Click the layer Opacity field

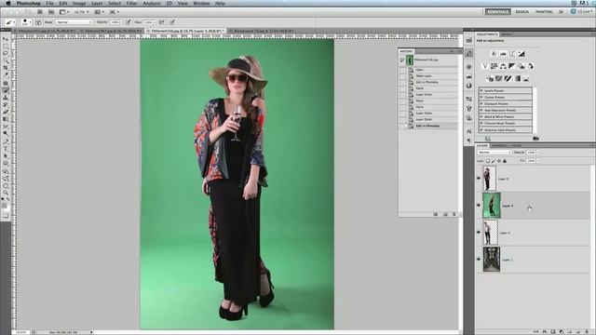(531, 153)
